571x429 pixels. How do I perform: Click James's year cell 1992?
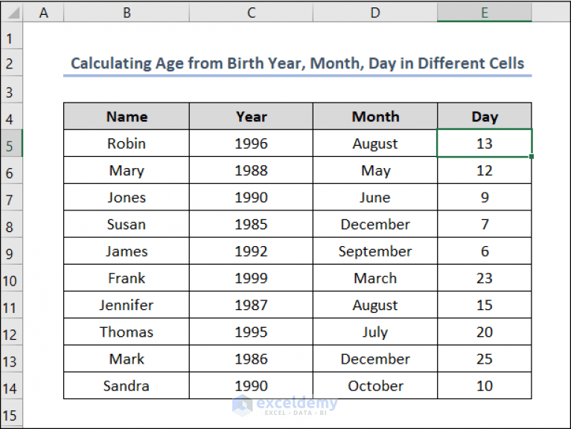(251, 251)
